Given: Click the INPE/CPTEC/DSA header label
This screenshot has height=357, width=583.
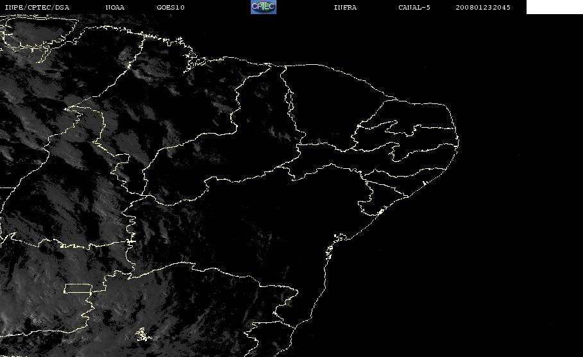Looking at the screenshot, I should (37, 7).
